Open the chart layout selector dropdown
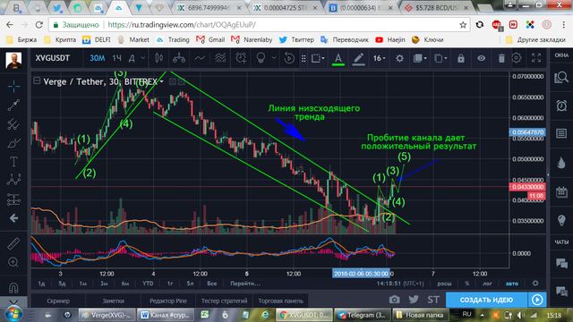Image resolution: width=573 pixels, height=322 pixels. pyautogui.click(x=318, y=58)
